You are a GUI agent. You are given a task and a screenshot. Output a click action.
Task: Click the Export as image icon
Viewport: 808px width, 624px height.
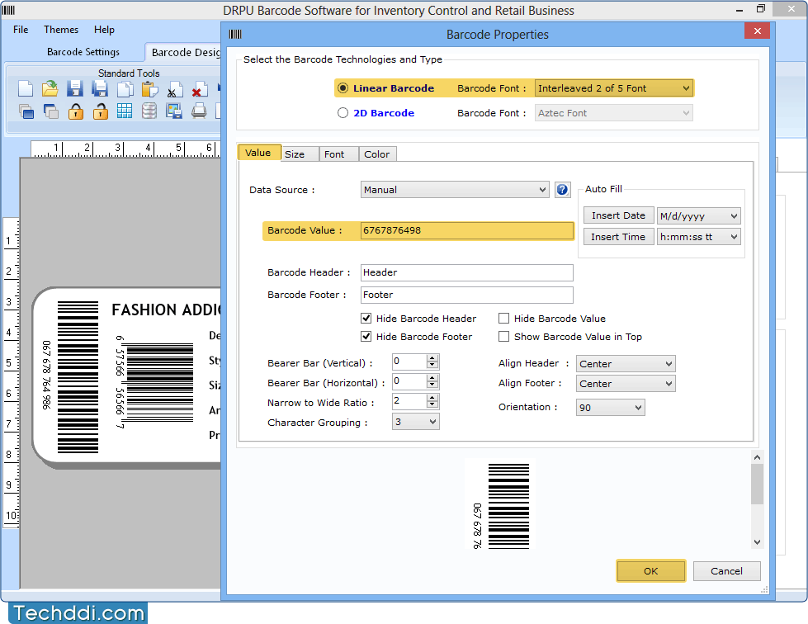(173, 111)
